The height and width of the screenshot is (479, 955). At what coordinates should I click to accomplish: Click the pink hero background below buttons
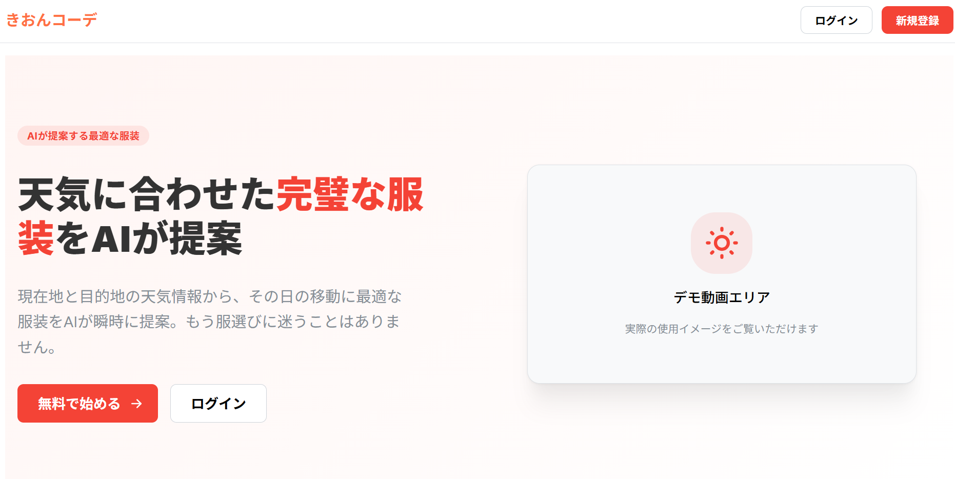(256, 451)
